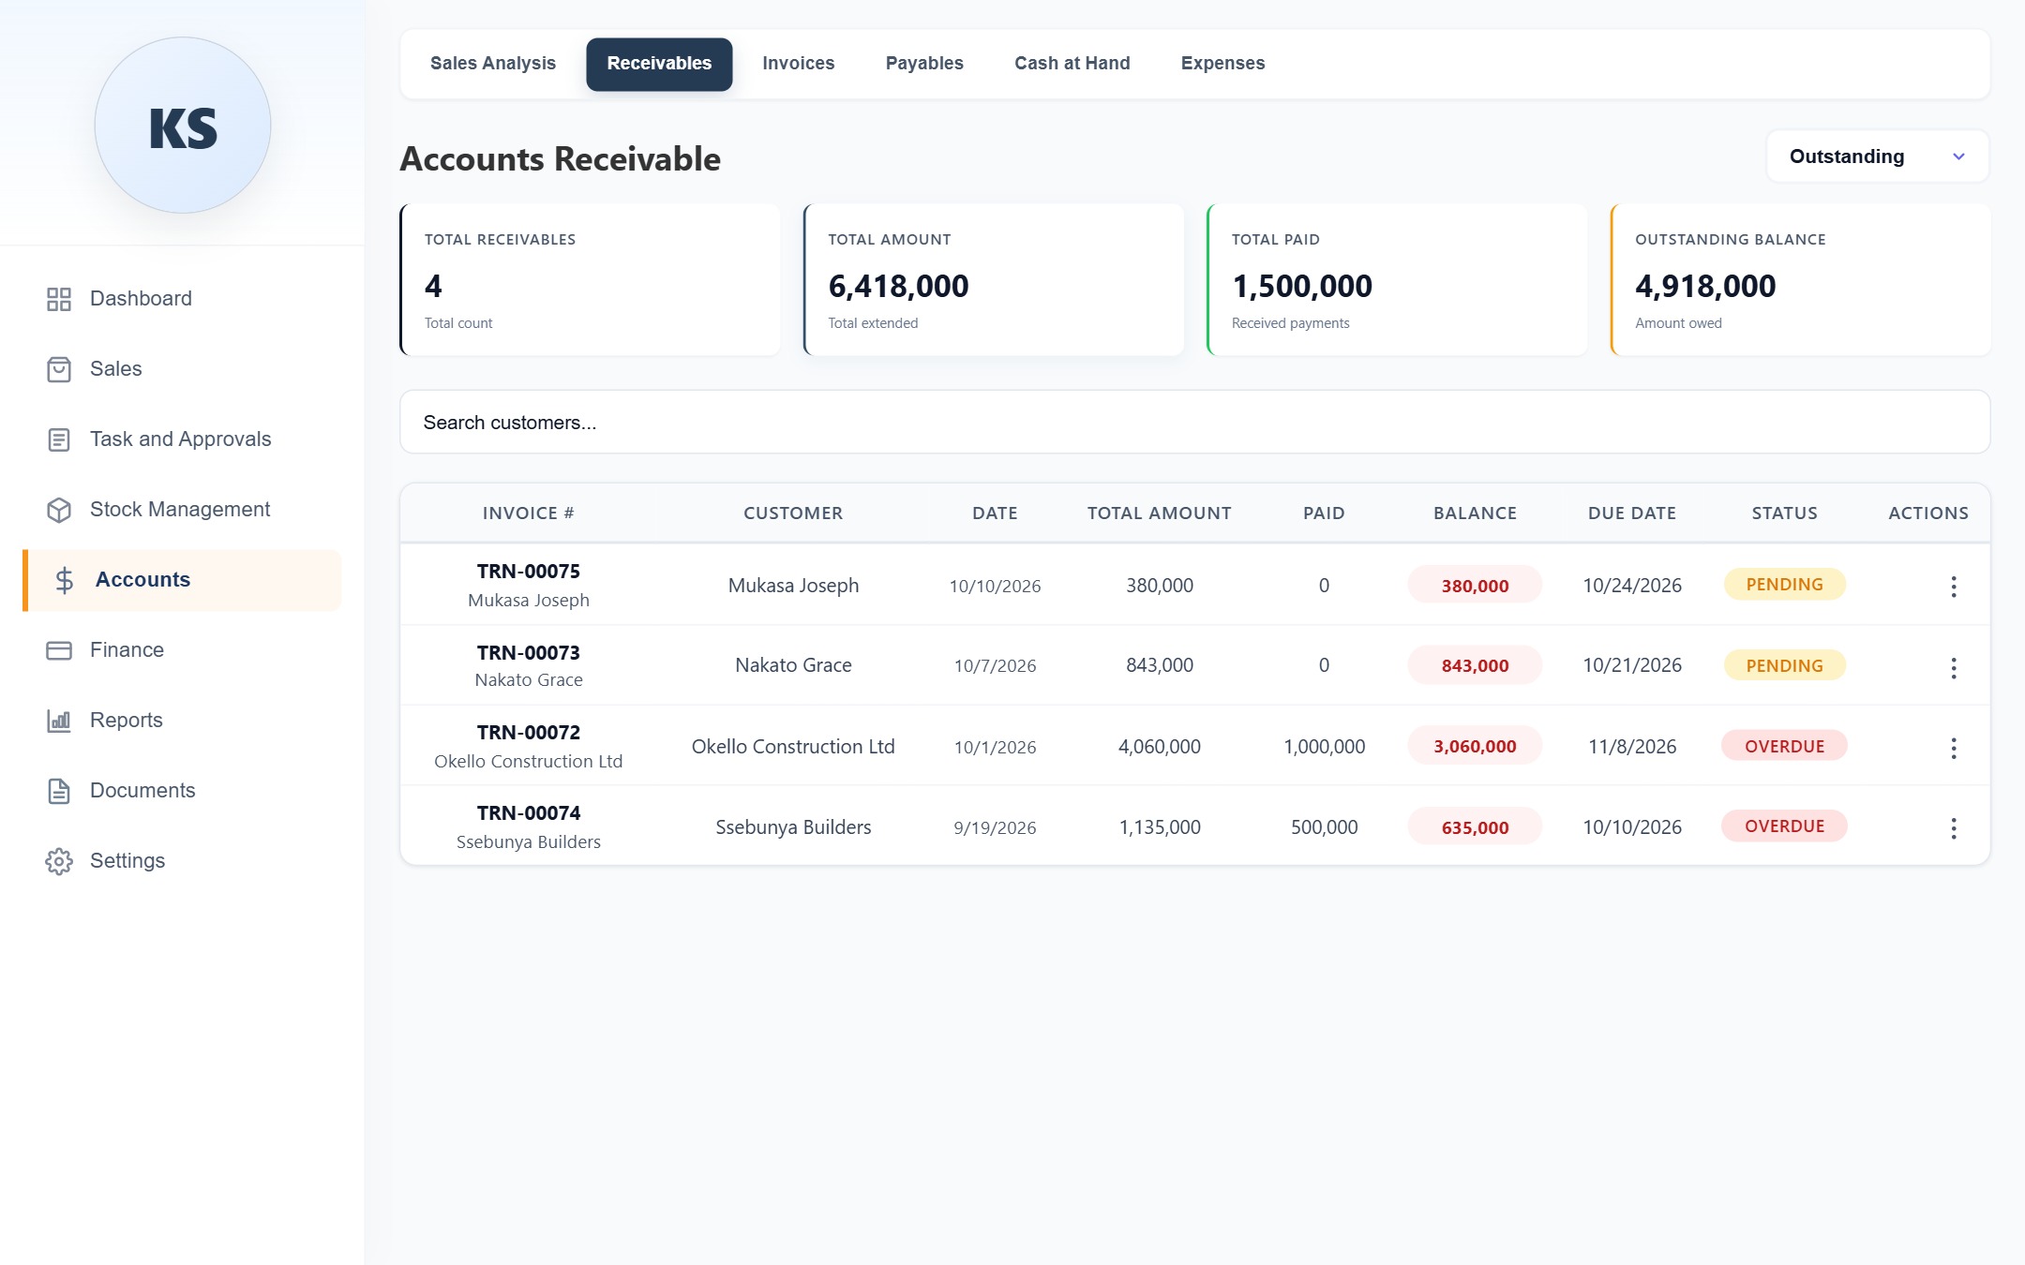
Task: Click the Due Date column header
Action: [x=1632, y=513]
